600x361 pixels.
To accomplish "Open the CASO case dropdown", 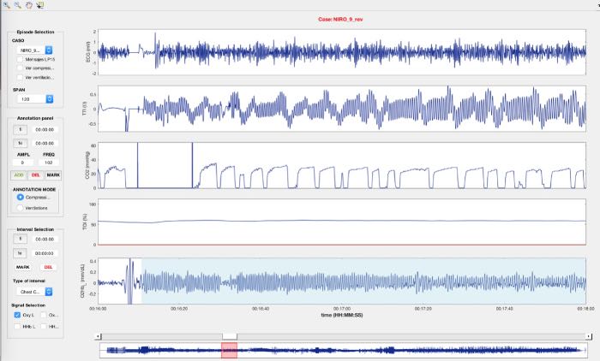I will point(36,50).
